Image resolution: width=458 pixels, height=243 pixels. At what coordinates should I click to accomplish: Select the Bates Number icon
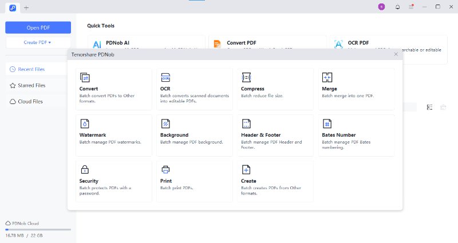click(327, 124)
